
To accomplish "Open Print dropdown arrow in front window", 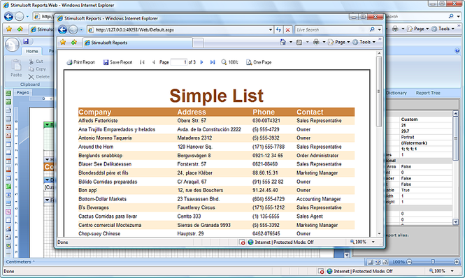I will tap(324, 42).
